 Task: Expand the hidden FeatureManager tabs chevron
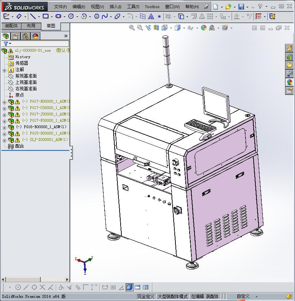pyautogui.click(x=66, y=36)
